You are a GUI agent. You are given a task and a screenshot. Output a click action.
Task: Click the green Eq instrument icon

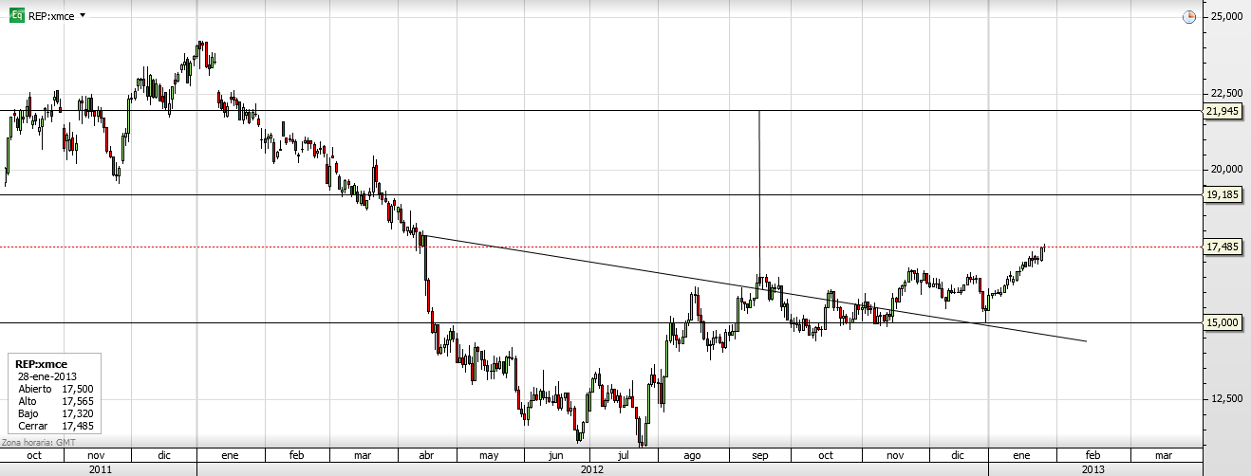tap(16, 15)
